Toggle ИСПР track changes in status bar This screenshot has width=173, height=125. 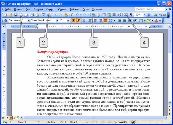coord(94,122)
